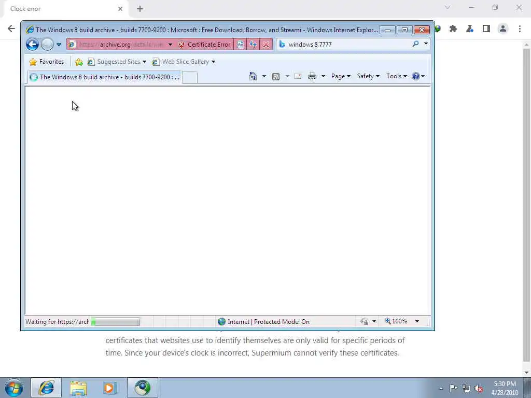Click Print icon in command bar
Viewport: 531px width, 398px height.
312,77
